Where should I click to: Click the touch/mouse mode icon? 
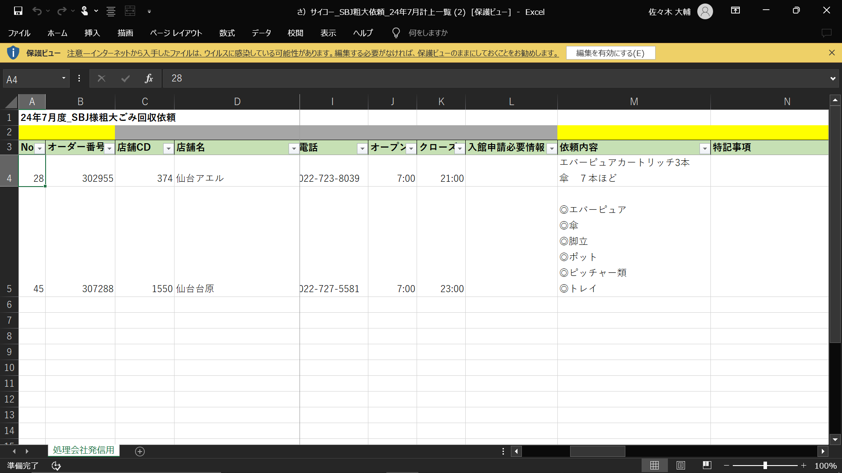(85, 11)
